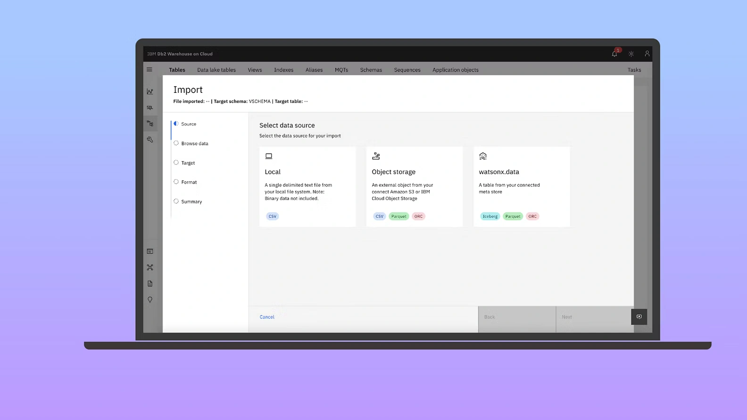
Task: Click the connections network icon in sidebar
Action: tap(150, 267)
